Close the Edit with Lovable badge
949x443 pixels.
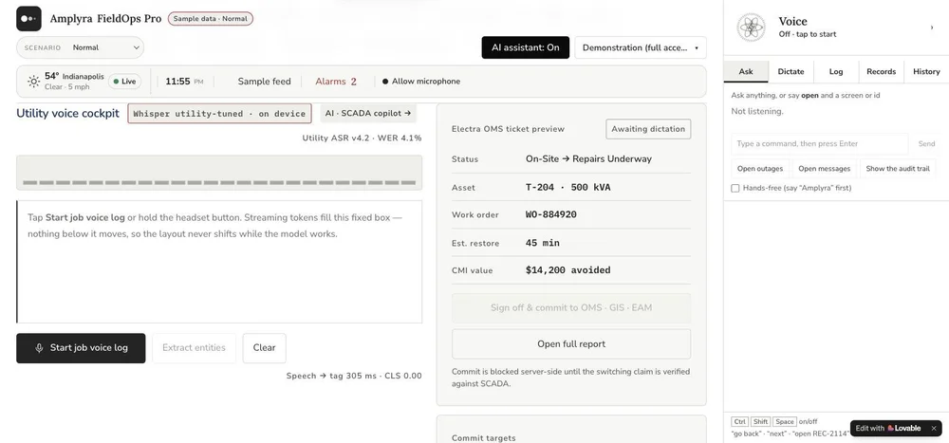coord(933,428)
